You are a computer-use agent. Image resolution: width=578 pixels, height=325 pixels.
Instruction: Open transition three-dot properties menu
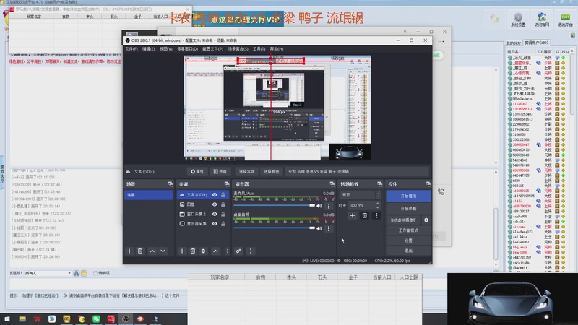pos(376,215)
